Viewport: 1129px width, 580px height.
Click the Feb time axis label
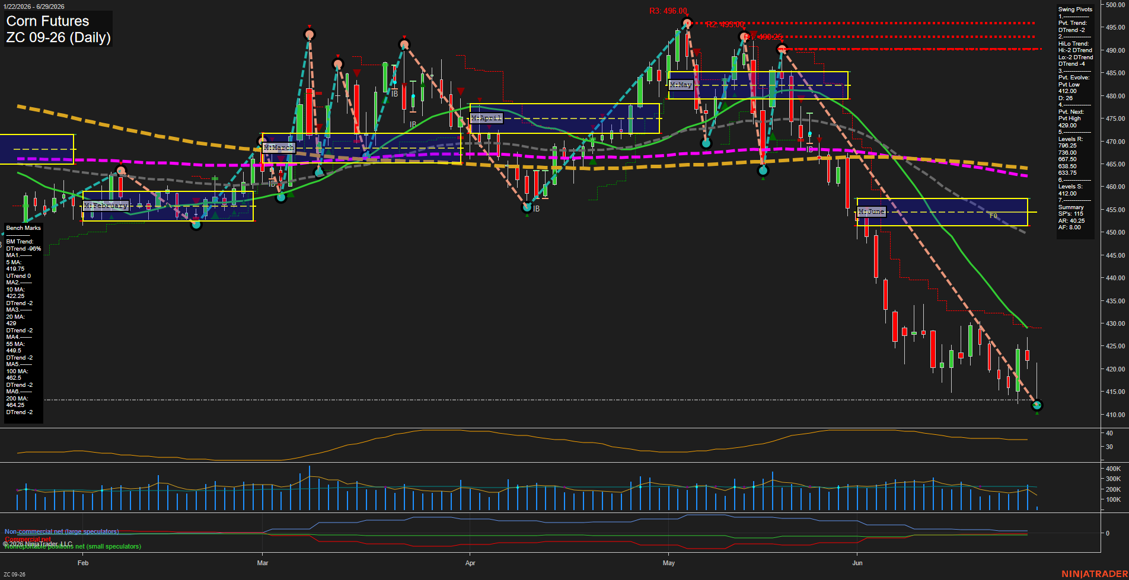click(x=83, y=563)
